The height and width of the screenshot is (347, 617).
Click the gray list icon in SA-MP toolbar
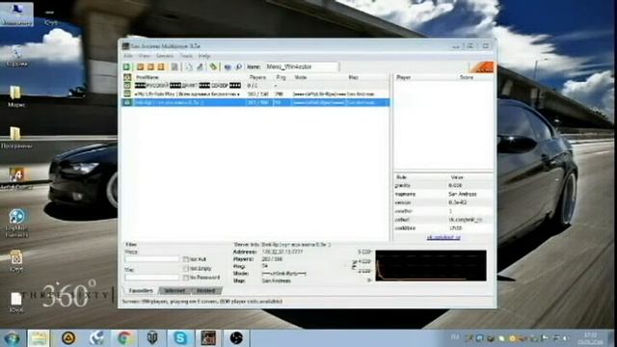coord(174,67)
